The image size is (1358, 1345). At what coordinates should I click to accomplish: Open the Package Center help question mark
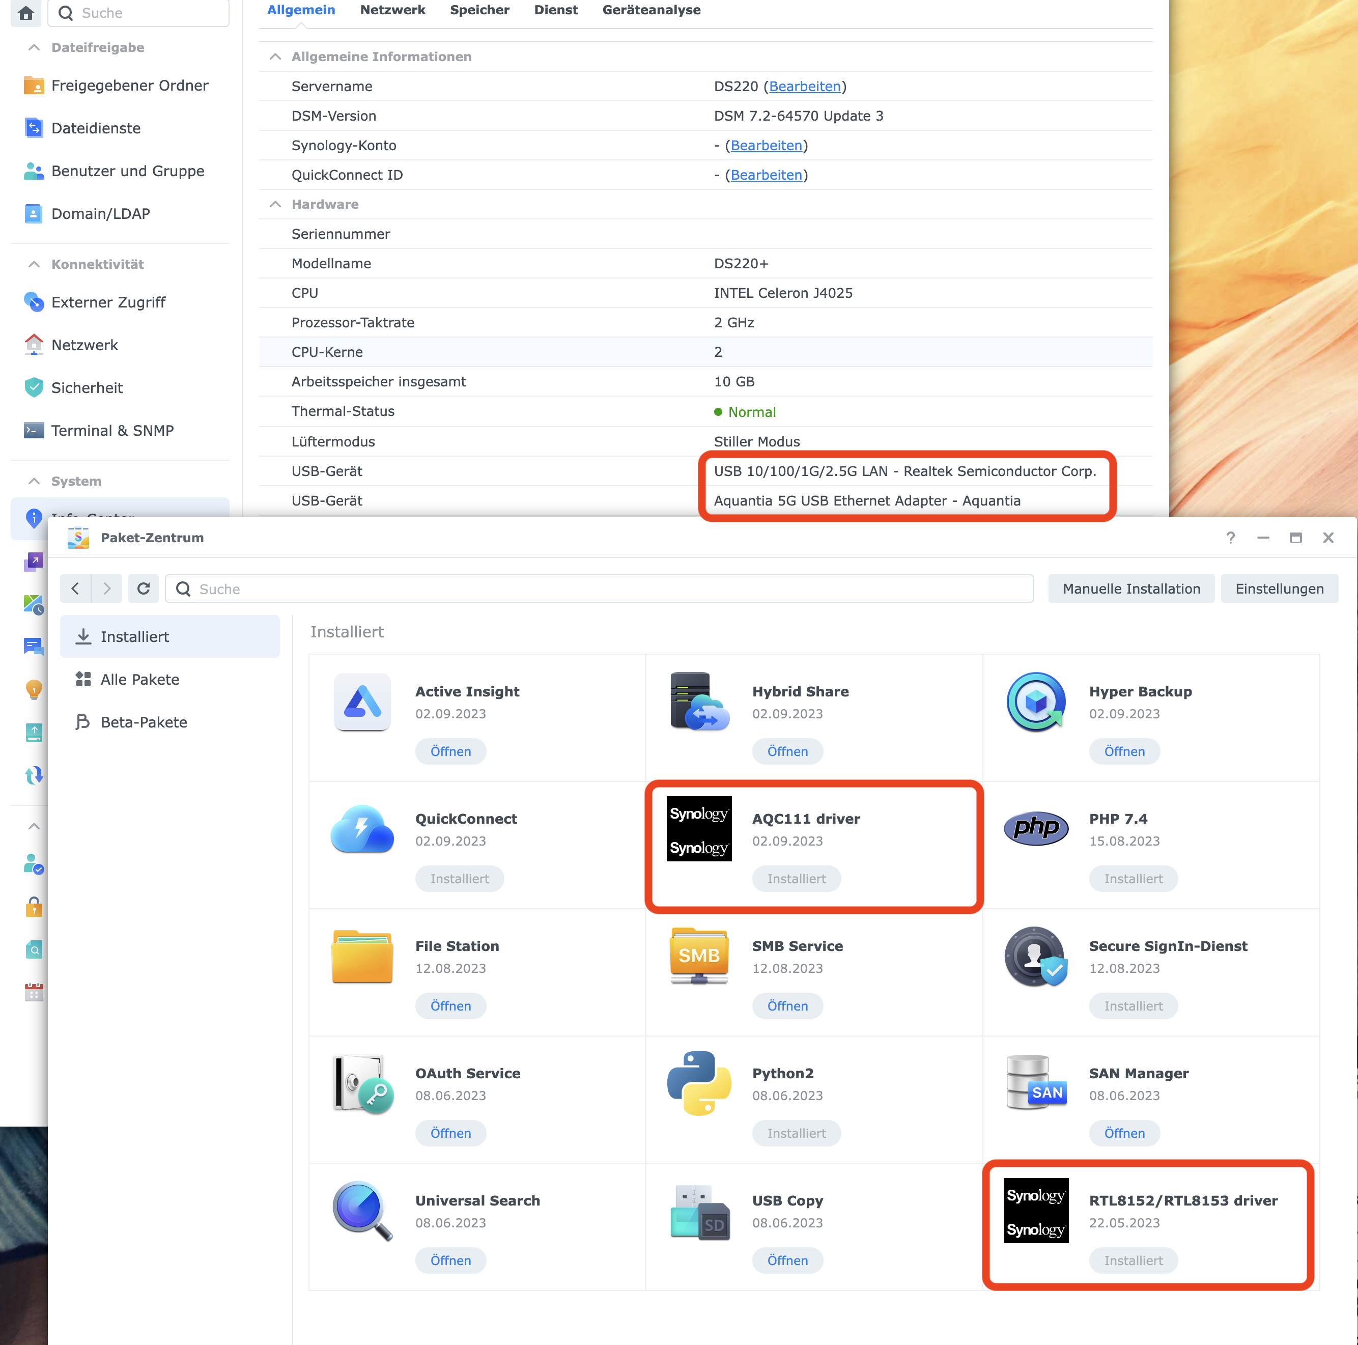[x=1230, y=537]
